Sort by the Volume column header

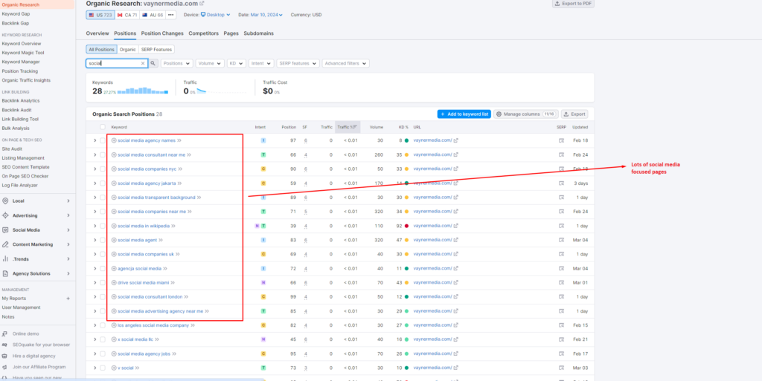[376, 127]
